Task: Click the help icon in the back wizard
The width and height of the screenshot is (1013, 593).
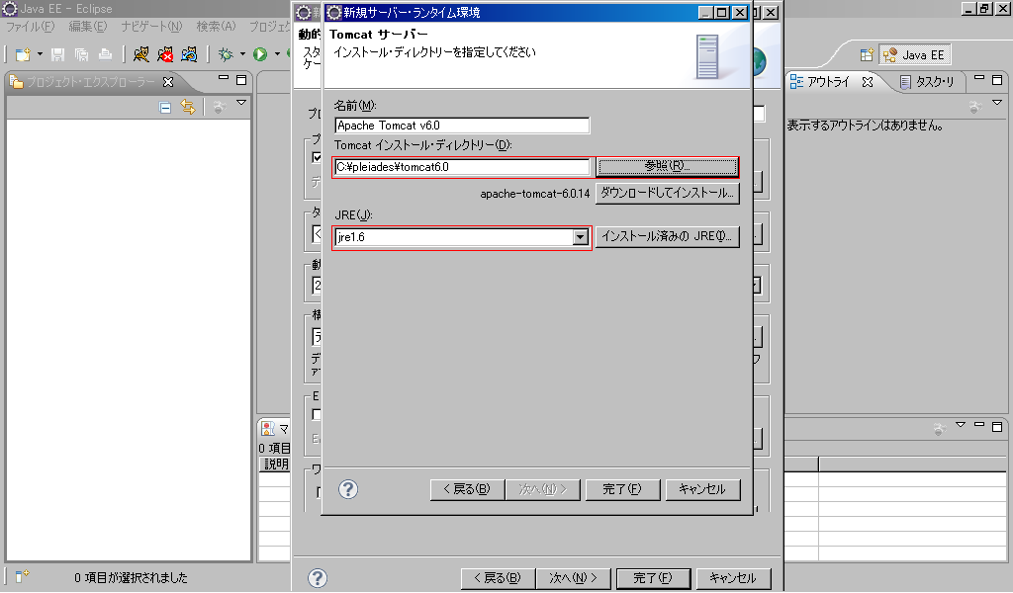Action: 318,578
